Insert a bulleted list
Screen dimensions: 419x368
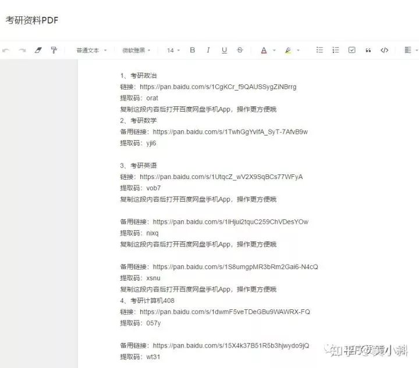[319, 50]
